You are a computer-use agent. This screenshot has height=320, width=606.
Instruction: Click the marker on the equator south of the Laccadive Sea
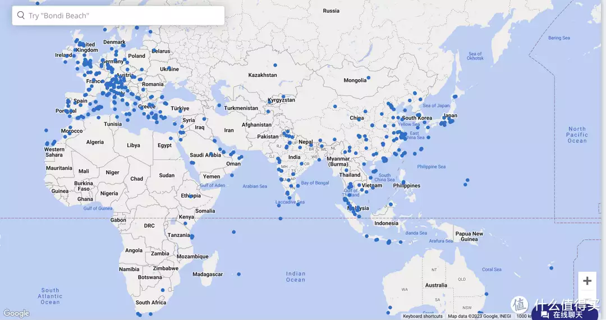coord(281,219)
